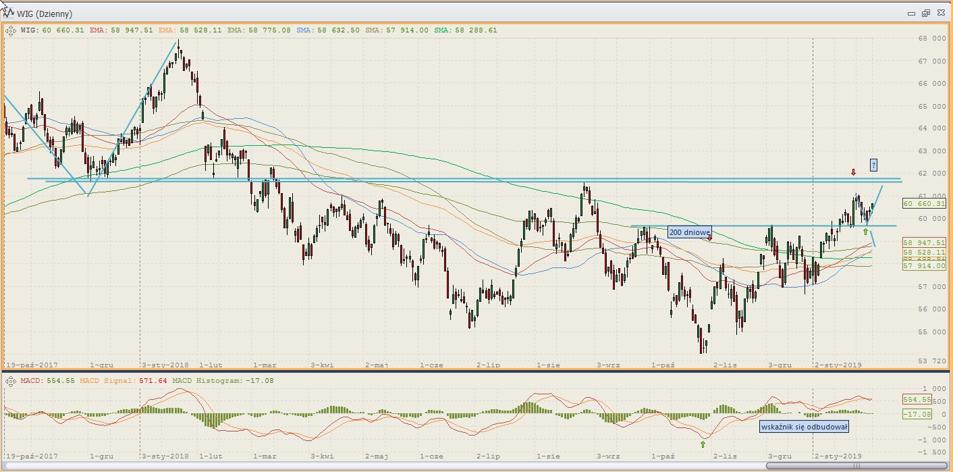
Task: Click the chart icon beside WIG (Dzienny) title
Action: click(11, 13)
